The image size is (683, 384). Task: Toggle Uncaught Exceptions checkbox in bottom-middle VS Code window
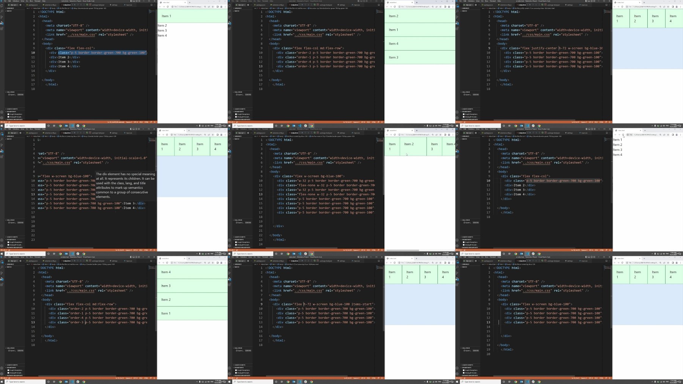[x=236, y=373]
